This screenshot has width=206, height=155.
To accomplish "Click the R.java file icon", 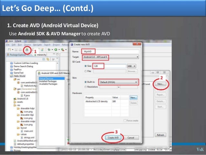I will click(x=22, y=95).
